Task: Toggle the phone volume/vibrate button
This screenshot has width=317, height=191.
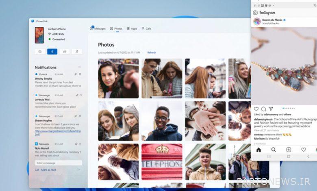Action: 65,52
